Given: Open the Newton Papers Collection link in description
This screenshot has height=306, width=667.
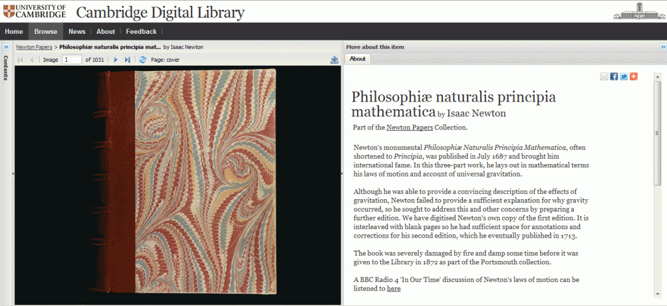Looking at the screenshot, I should 410,128.
